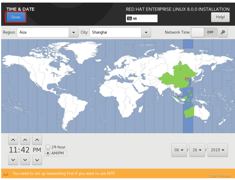Click the NTP networking warning message
235x180 pixels.
tap(64, 173)
